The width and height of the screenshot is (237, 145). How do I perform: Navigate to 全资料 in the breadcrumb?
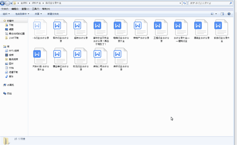(x=24, y=3)
